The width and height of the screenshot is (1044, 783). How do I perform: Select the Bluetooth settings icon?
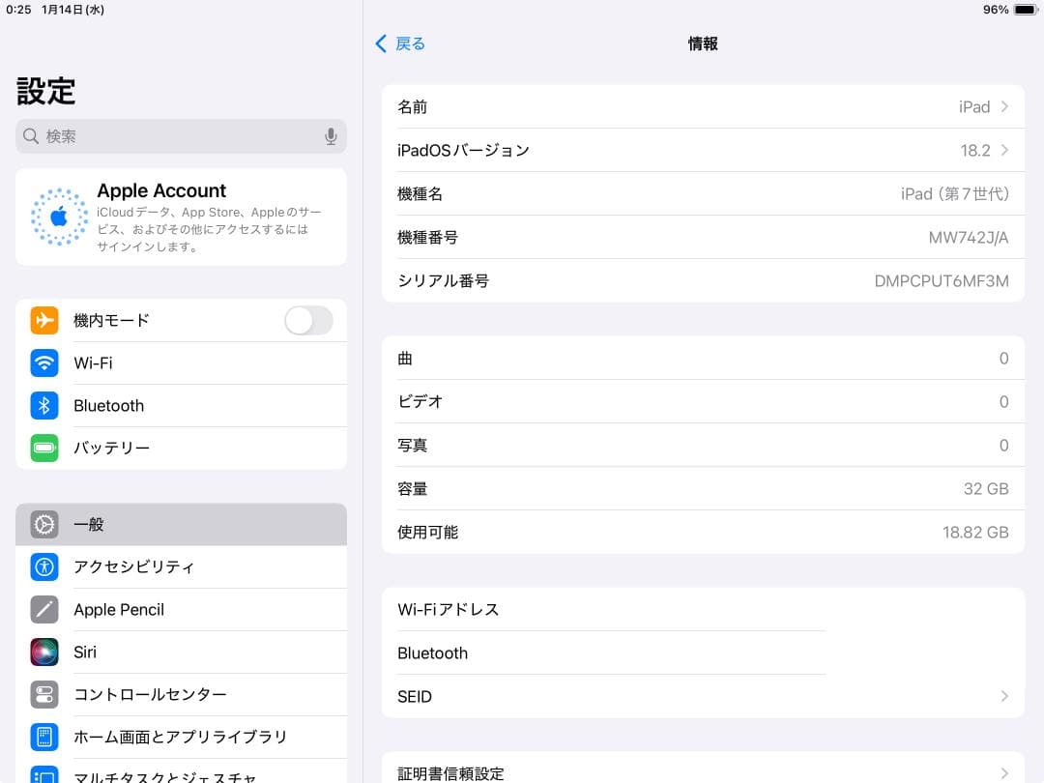(44, 405)
